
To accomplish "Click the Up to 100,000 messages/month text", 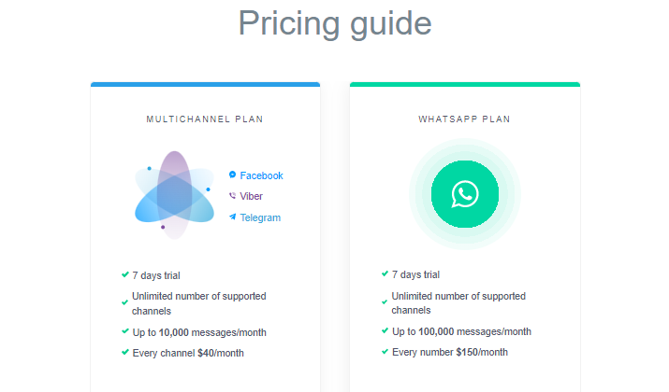I will click(461, 331).
